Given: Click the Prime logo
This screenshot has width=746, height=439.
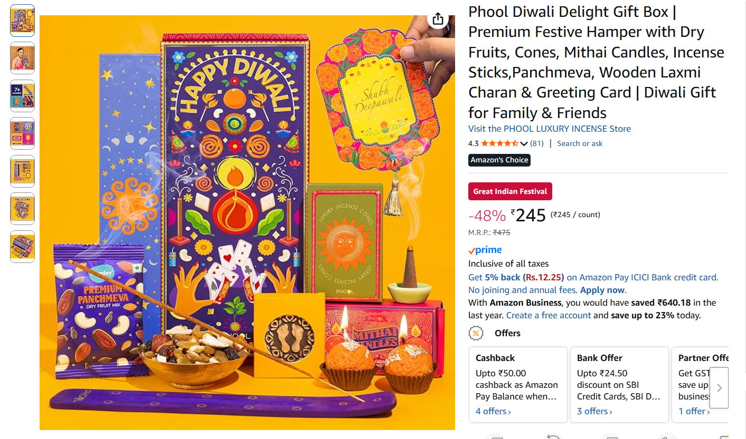Looking at the screenshot, I should (485, 250).
